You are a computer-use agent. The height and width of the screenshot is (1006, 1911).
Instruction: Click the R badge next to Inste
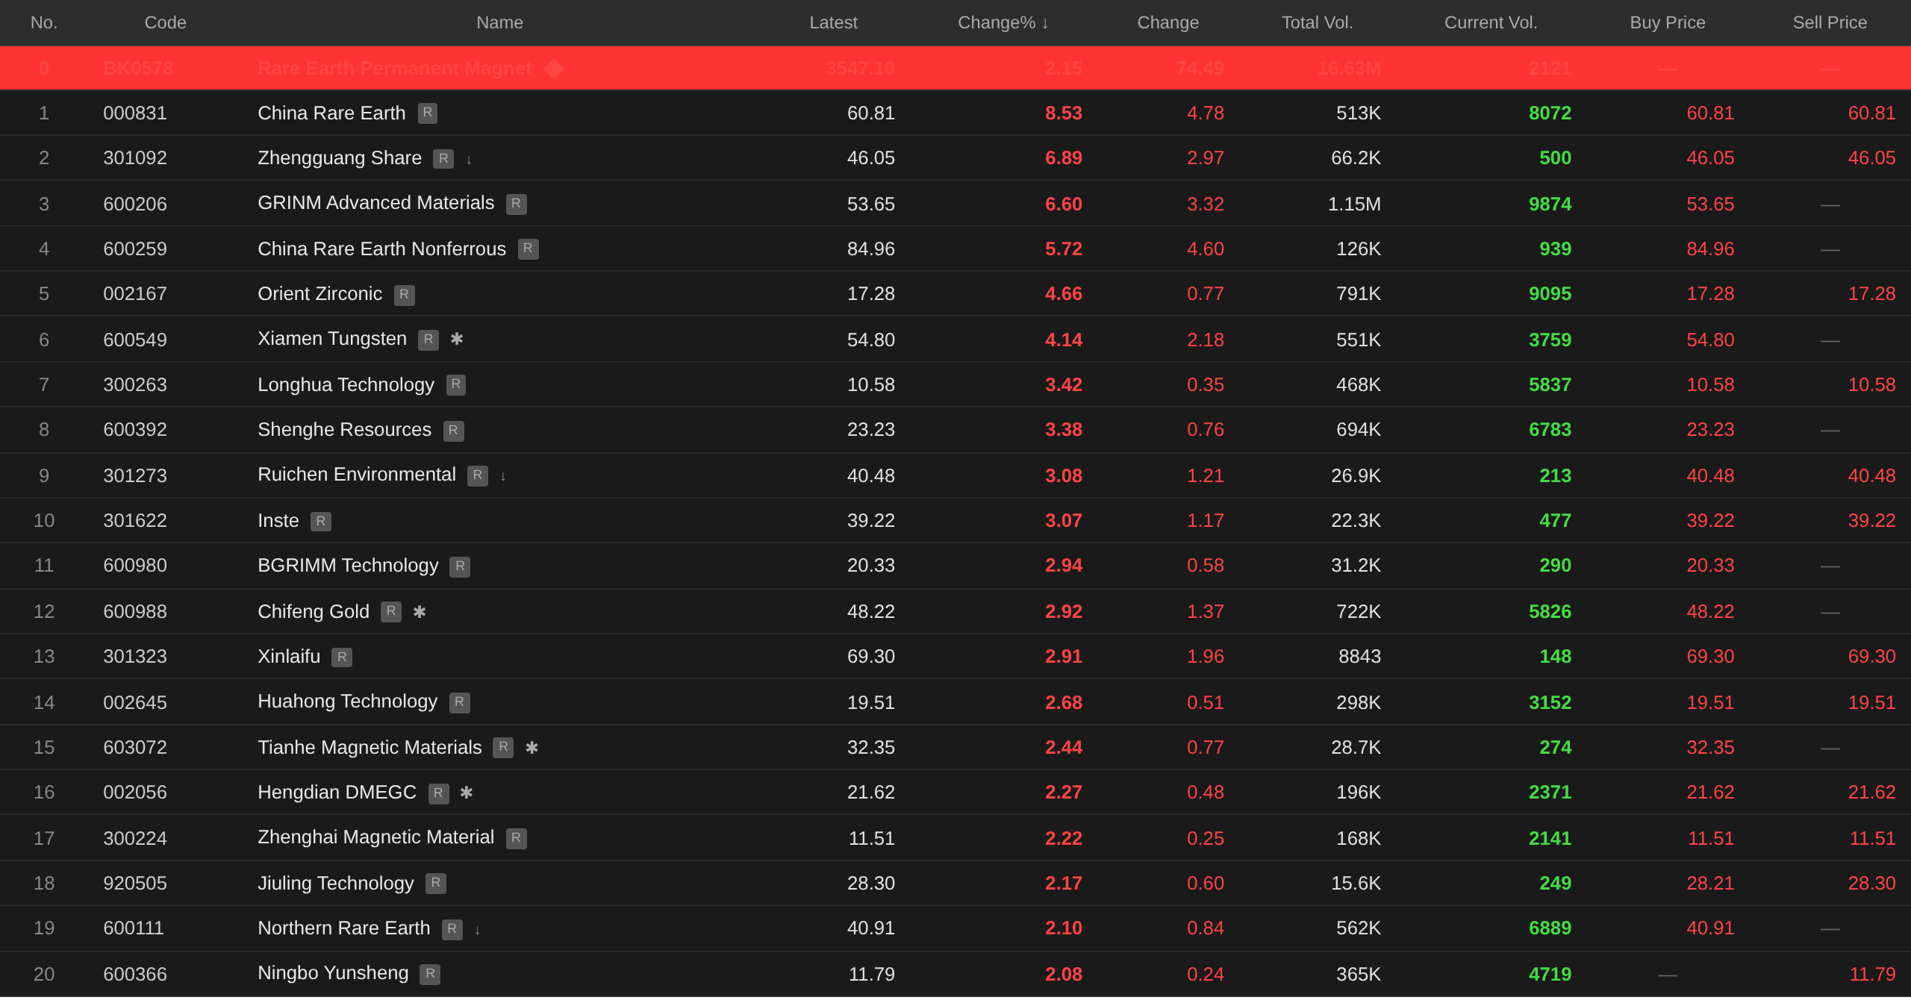tap(321, 522)
